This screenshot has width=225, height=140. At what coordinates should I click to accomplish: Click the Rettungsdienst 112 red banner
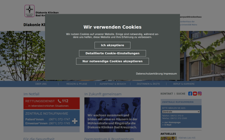[51, 103]
